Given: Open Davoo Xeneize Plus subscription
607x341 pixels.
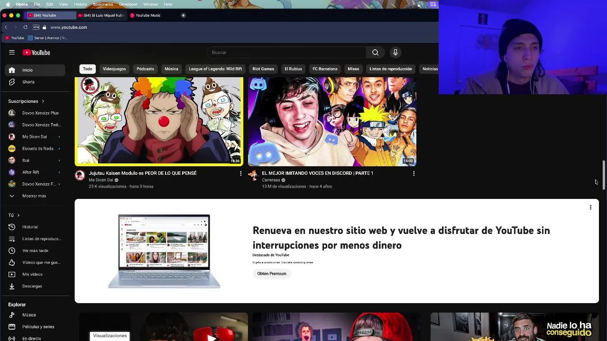Looking at the screenshot, I should (x=35, y=113).
